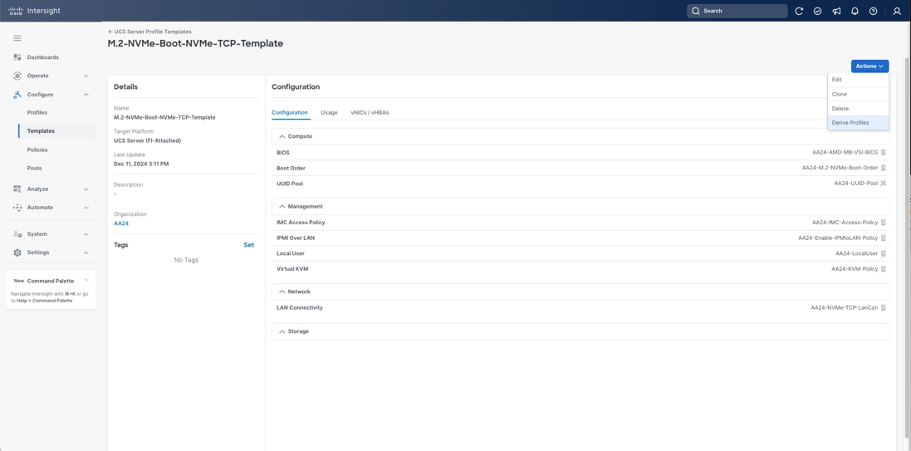Click the AA24-NVMe-TCP-LanCon policy name
The height and width of the screenshot is (451, 911).
tap(845, 307)
